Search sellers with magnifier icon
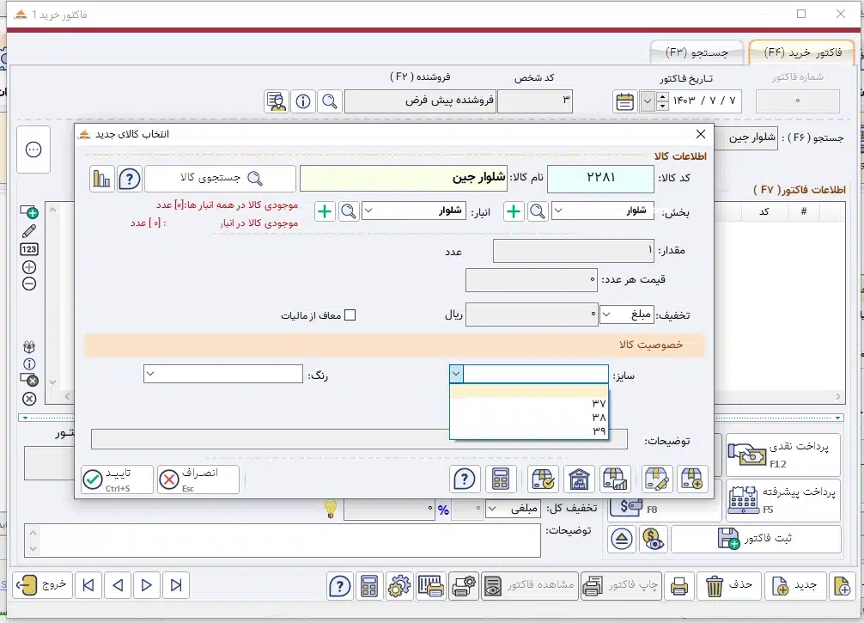 (x=330, y=101)
